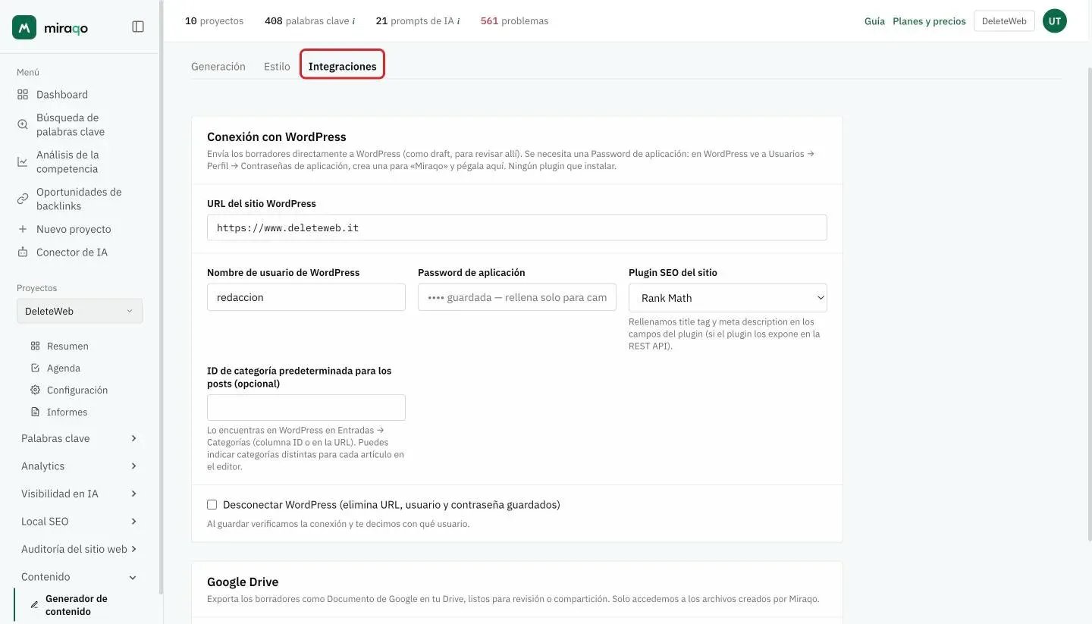Click the 561 problemas counter

pos(514,21)
